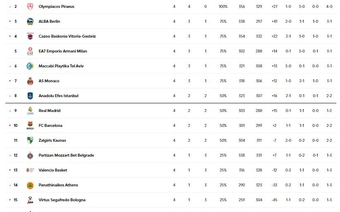Open the Valencia Basket team link

tap(53, 170)
